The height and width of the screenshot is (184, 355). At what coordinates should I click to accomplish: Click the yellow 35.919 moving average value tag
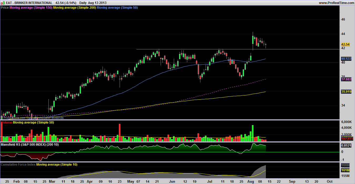[x=345, y=91]
